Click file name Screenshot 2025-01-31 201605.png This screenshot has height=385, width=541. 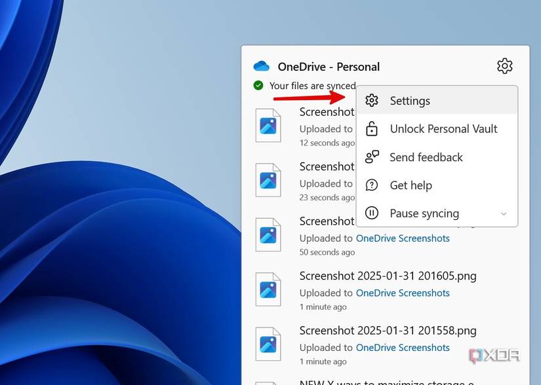click(x=388, y=276)
